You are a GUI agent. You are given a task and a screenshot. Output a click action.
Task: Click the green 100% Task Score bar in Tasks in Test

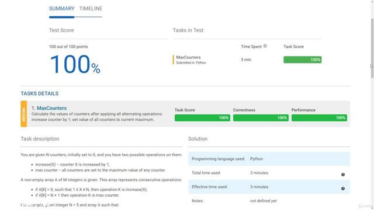[x=303, y=60]
